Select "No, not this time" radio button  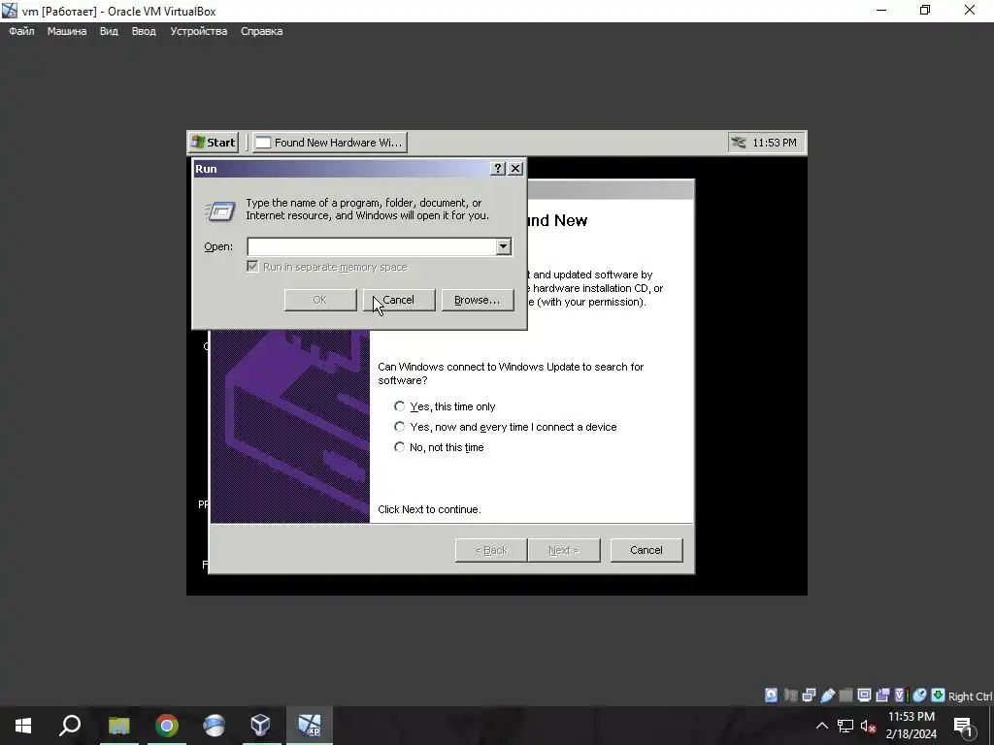(x=399, y=447)
